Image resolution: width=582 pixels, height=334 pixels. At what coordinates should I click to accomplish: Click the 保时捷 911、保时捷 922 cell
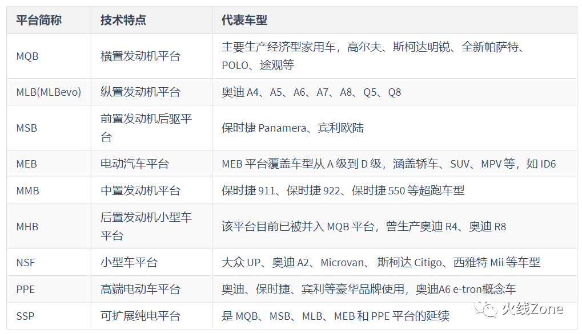395,190
